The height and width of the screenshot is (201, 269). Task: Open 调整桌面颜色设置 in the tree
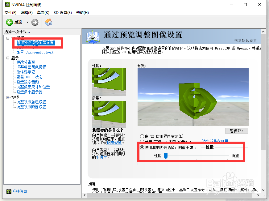pyautogui.click(x=31, y=67)
